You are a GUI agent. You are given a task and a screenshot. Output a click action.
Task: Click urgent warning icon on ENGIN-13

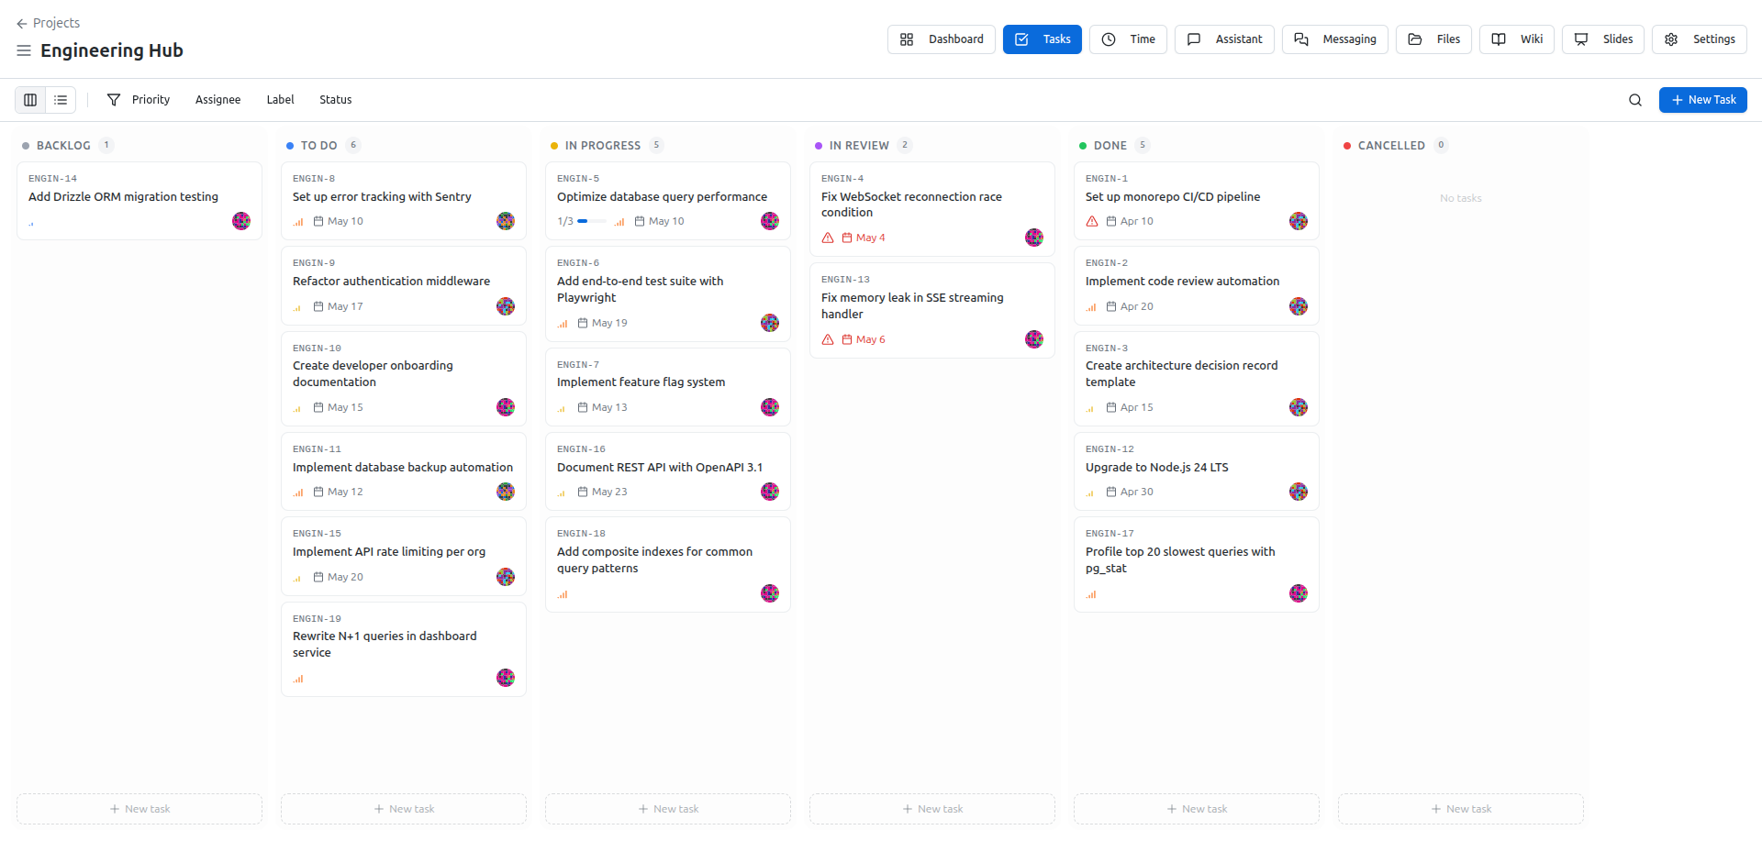[828, 339]
